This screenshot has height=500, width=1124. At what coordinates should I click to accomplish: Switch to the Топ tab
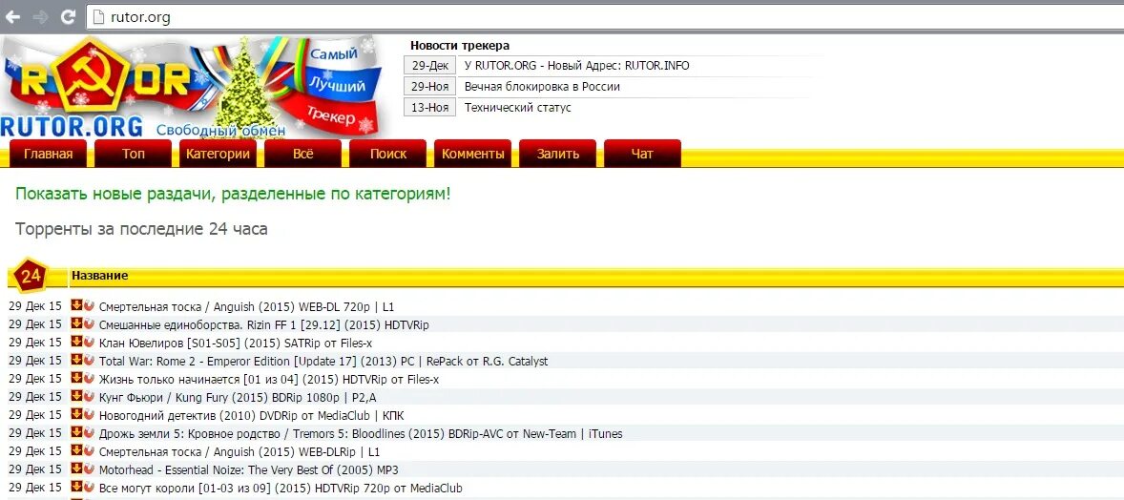134,154
